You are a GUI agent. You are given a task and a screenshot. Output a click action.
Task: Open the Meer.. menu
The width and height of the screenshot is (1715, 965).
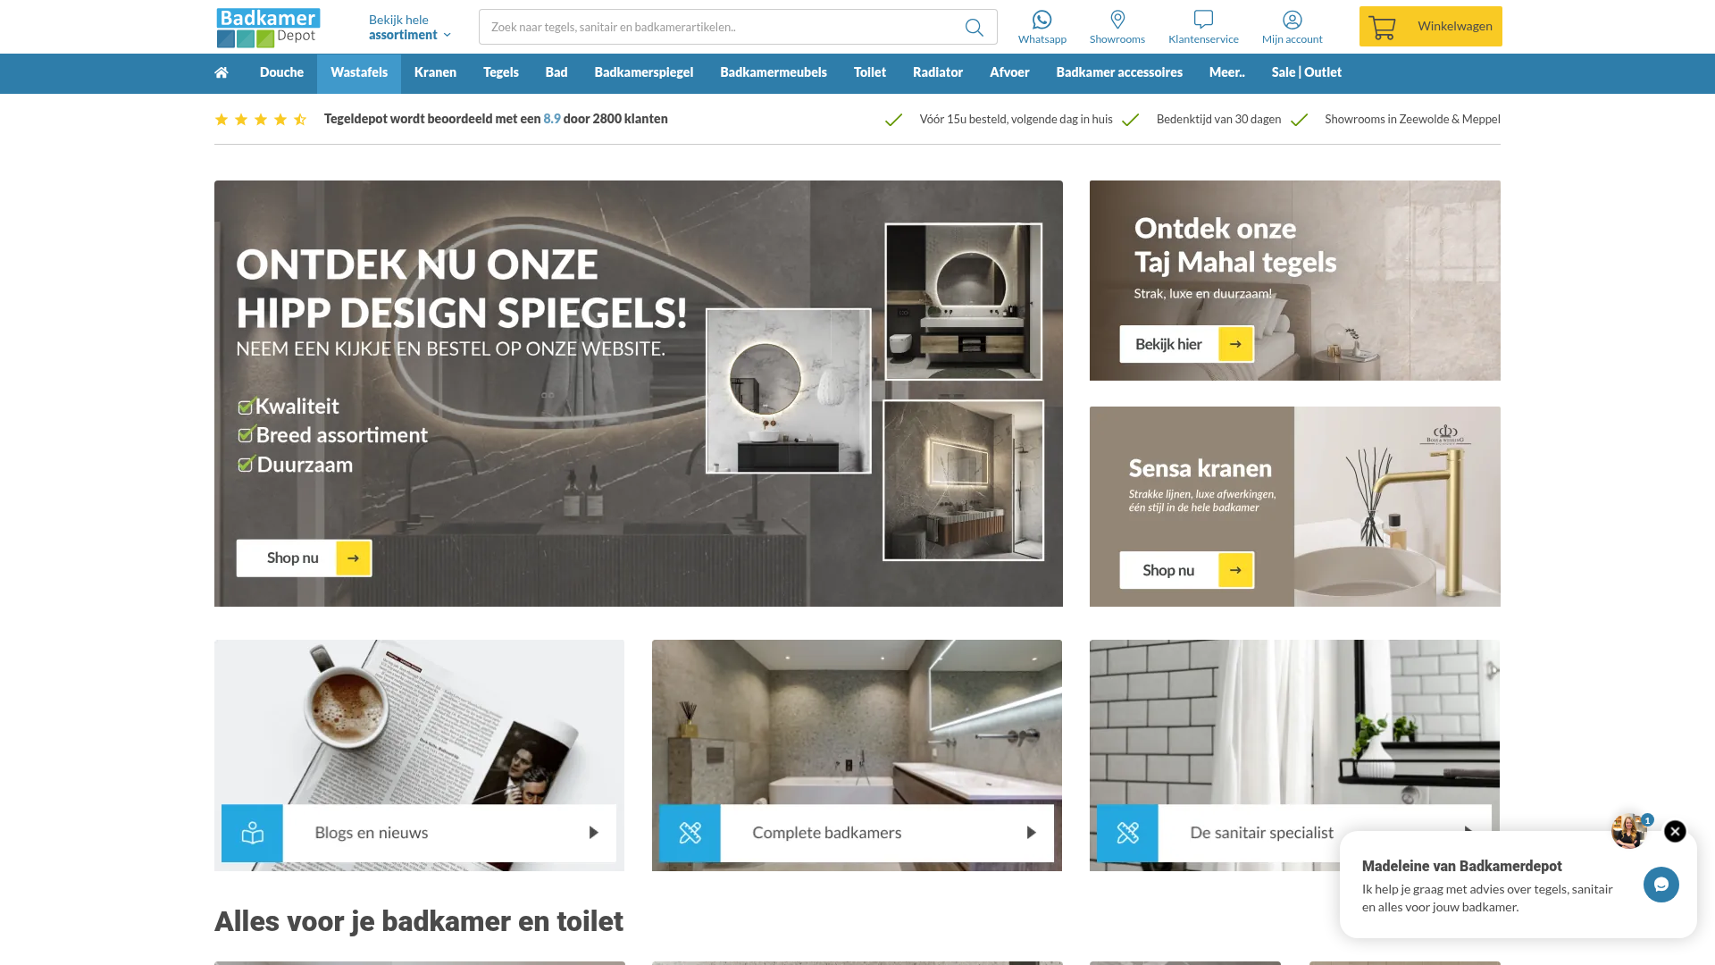(1226, 72)
